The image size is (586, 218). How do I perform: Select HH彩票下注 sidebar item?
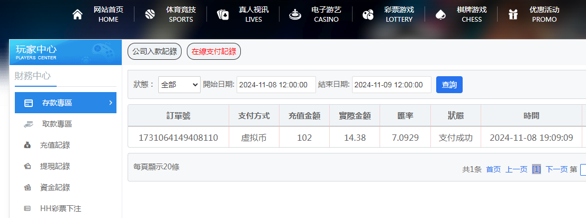61,208
